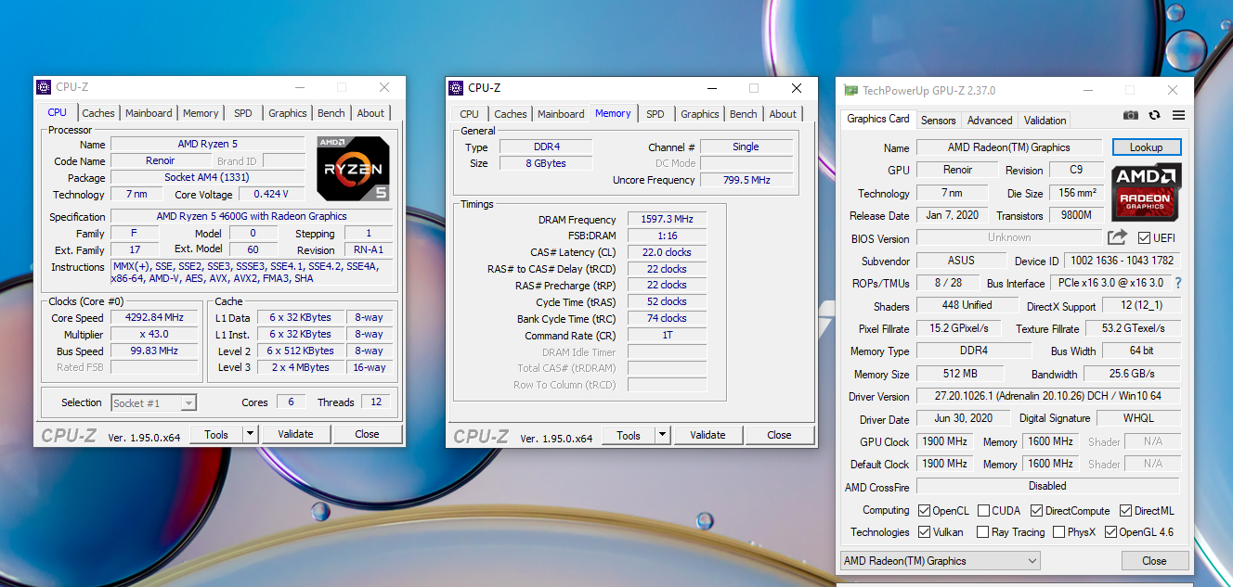Switch to CPU tab in CPU-Z memory timings window

(470, 114)
